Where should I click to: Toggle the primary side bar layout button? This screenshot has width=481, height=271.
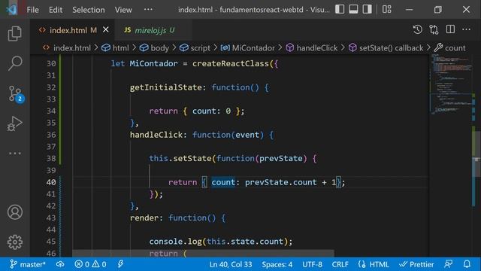coord(340,10)
